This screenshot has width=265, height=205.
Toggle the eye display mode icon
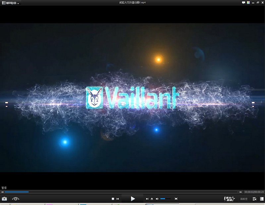[16, 199]
